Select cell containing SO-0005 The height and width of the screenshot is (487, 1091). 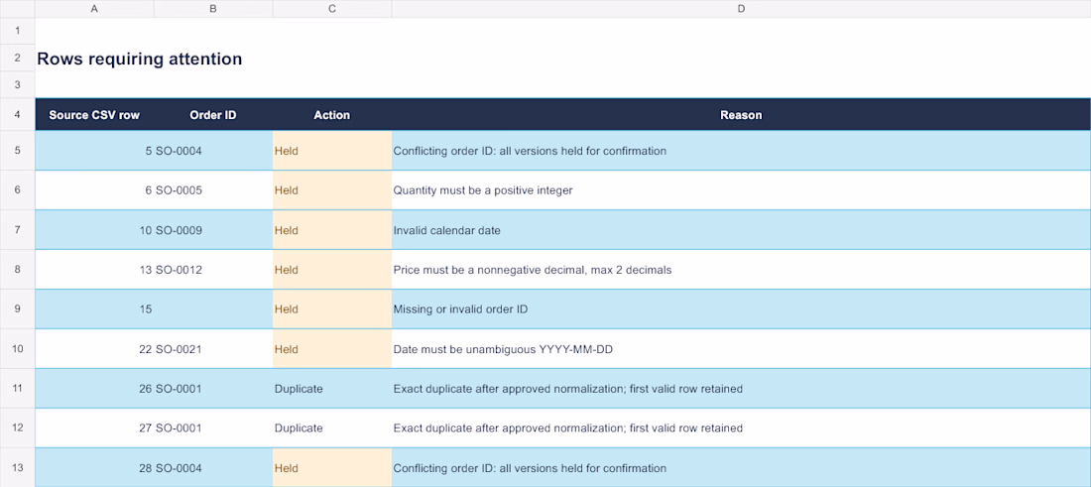tap(213, 189)
